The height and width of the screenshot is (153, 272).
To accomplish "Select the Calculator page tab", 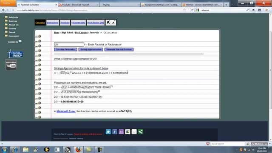I will (40, 23).
